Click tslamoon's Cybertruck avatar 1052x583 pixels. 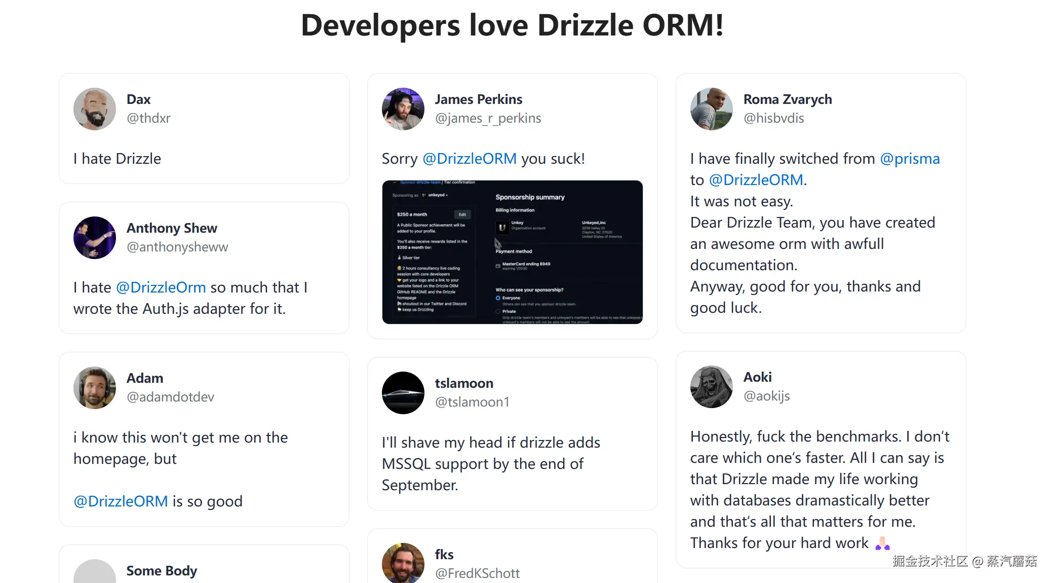pyautogui.click(x=403, y=393)
